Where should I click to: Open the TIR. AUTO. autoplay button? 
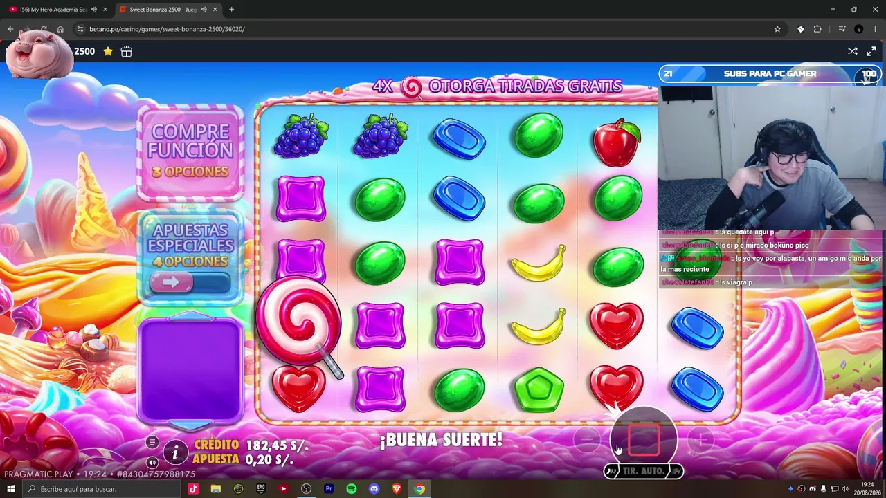click(x=644, y=471)
